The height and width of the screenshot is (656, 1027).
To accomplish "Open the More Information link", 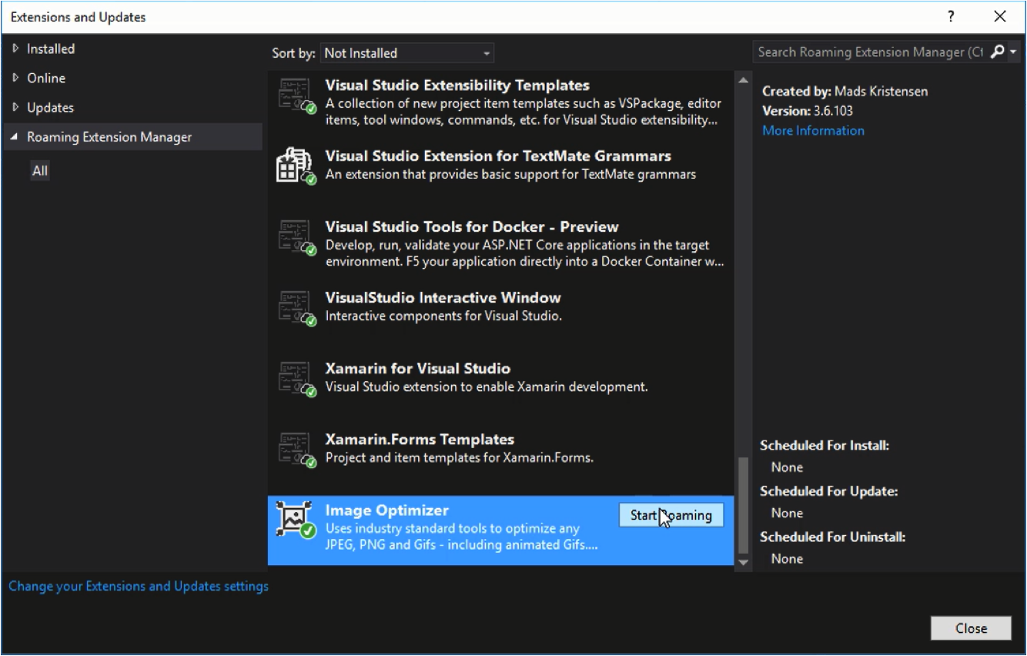I will click(813, 130).
